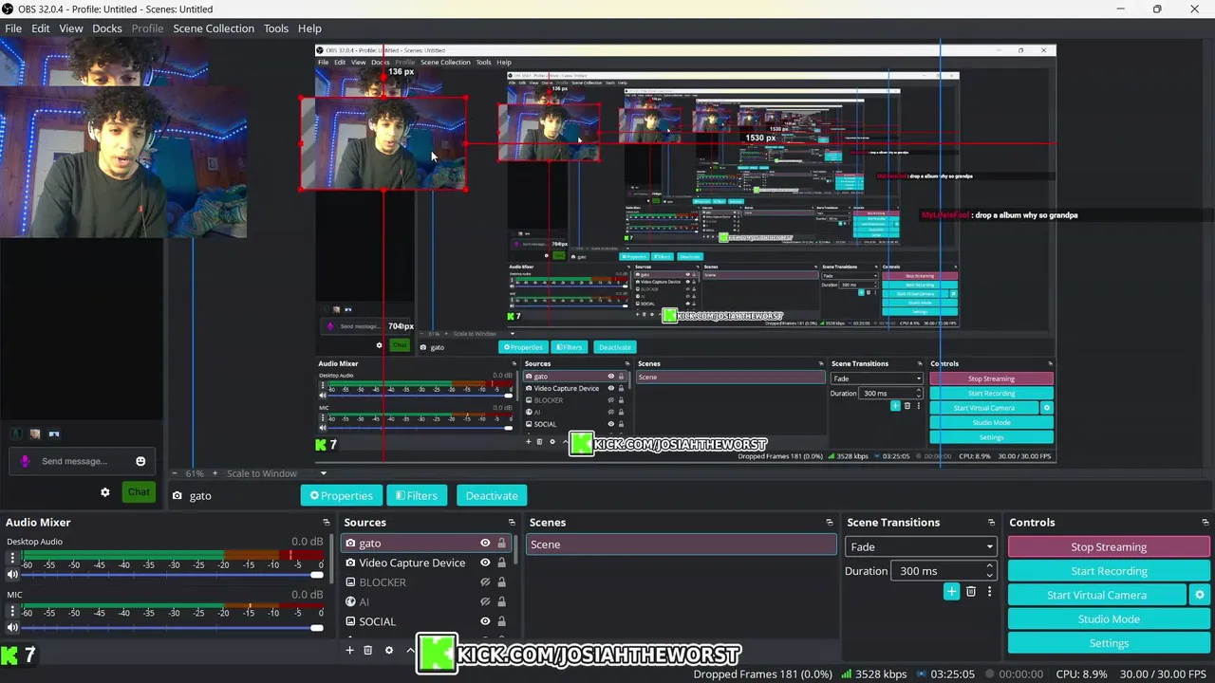The height and width of the screenshot is (683, 1215).
Task: Open the Help menu
Action: coord(309,28)
